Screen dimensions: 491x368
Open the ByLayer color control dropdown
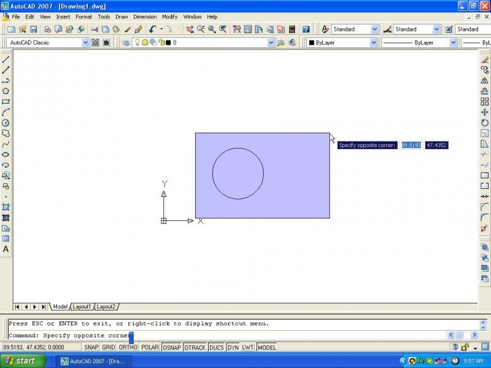tap(374, 43)
